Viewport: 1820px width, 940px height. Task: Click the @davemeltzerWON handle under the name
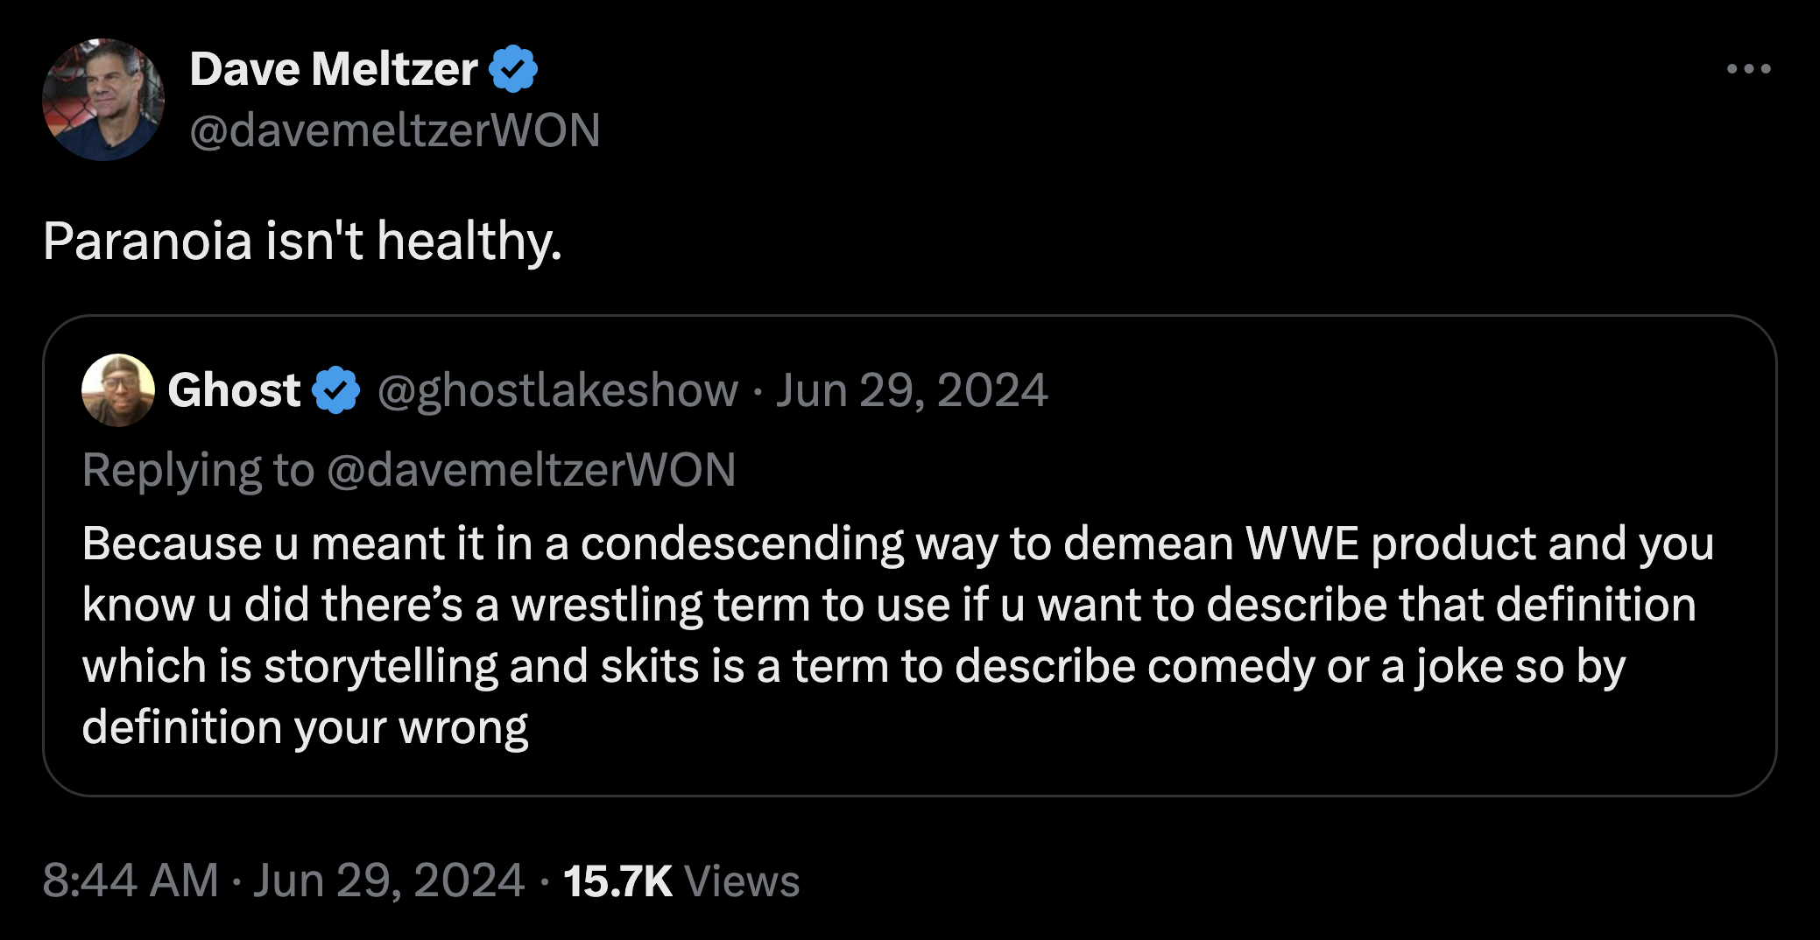[x=394, y=130]
